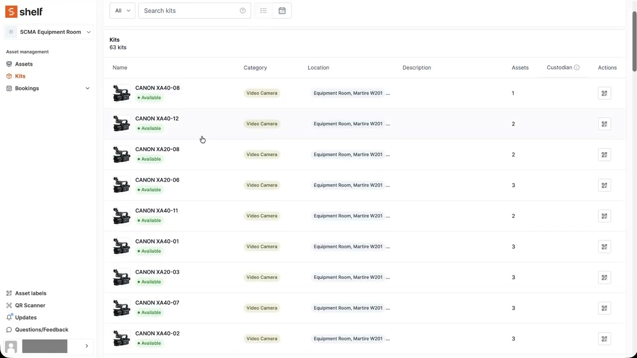Screen dimensions: 637x358
Task: Open the CANON XA40-11 kit
Action: click(156, 211)
